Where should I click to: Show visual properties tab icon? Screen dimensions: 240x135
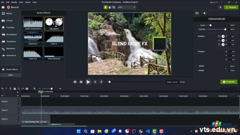click(x=197, y=13)
